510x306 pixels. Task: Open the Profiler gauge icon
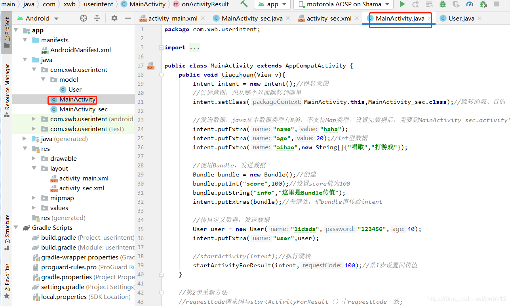(x=470, y=4)
